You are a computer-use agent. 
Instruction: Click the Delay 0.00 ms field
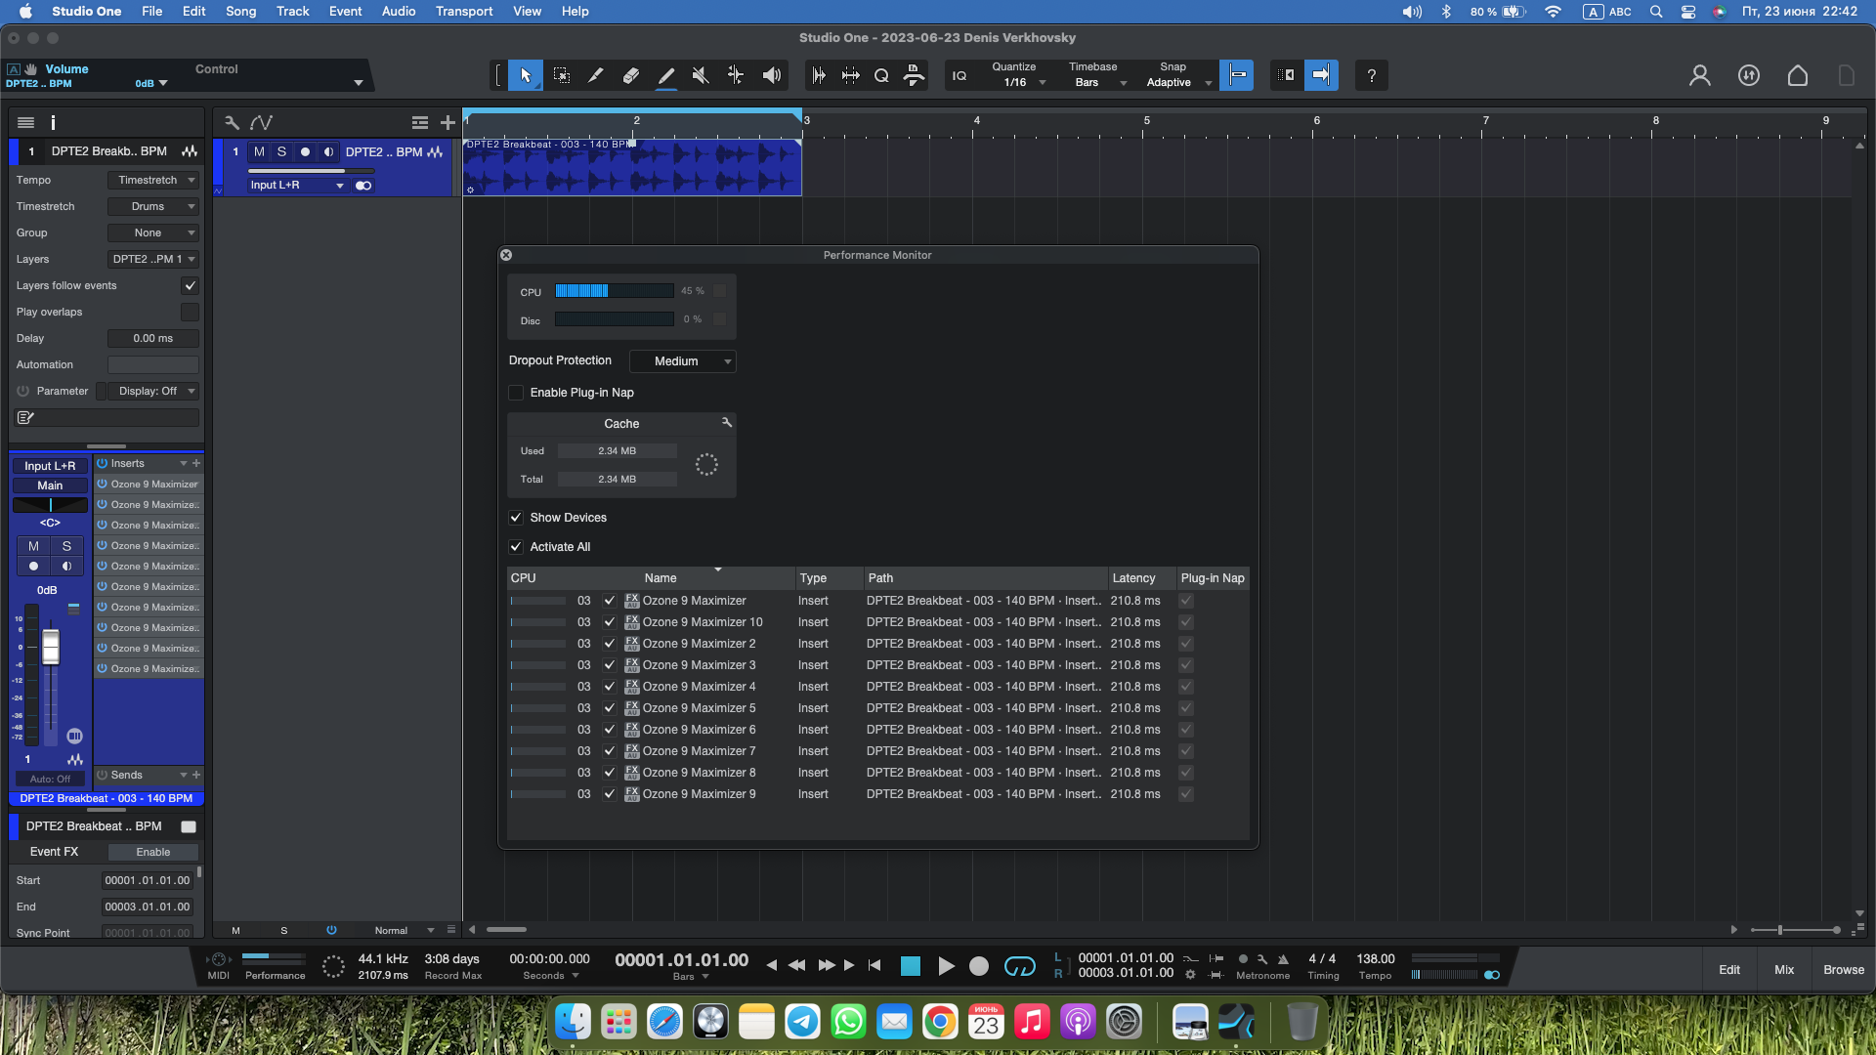tap(153, 338)
